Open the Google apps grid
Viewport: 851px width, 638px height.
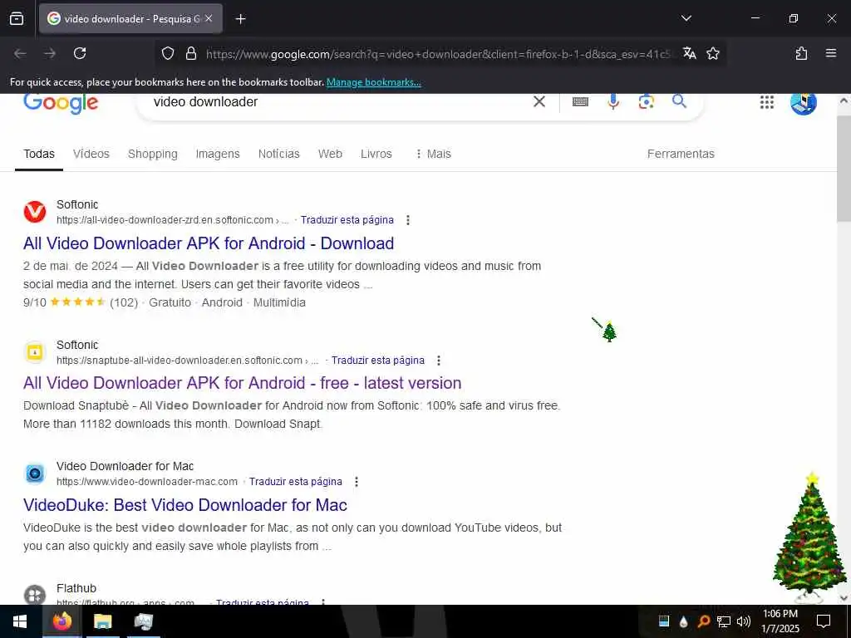766,102
